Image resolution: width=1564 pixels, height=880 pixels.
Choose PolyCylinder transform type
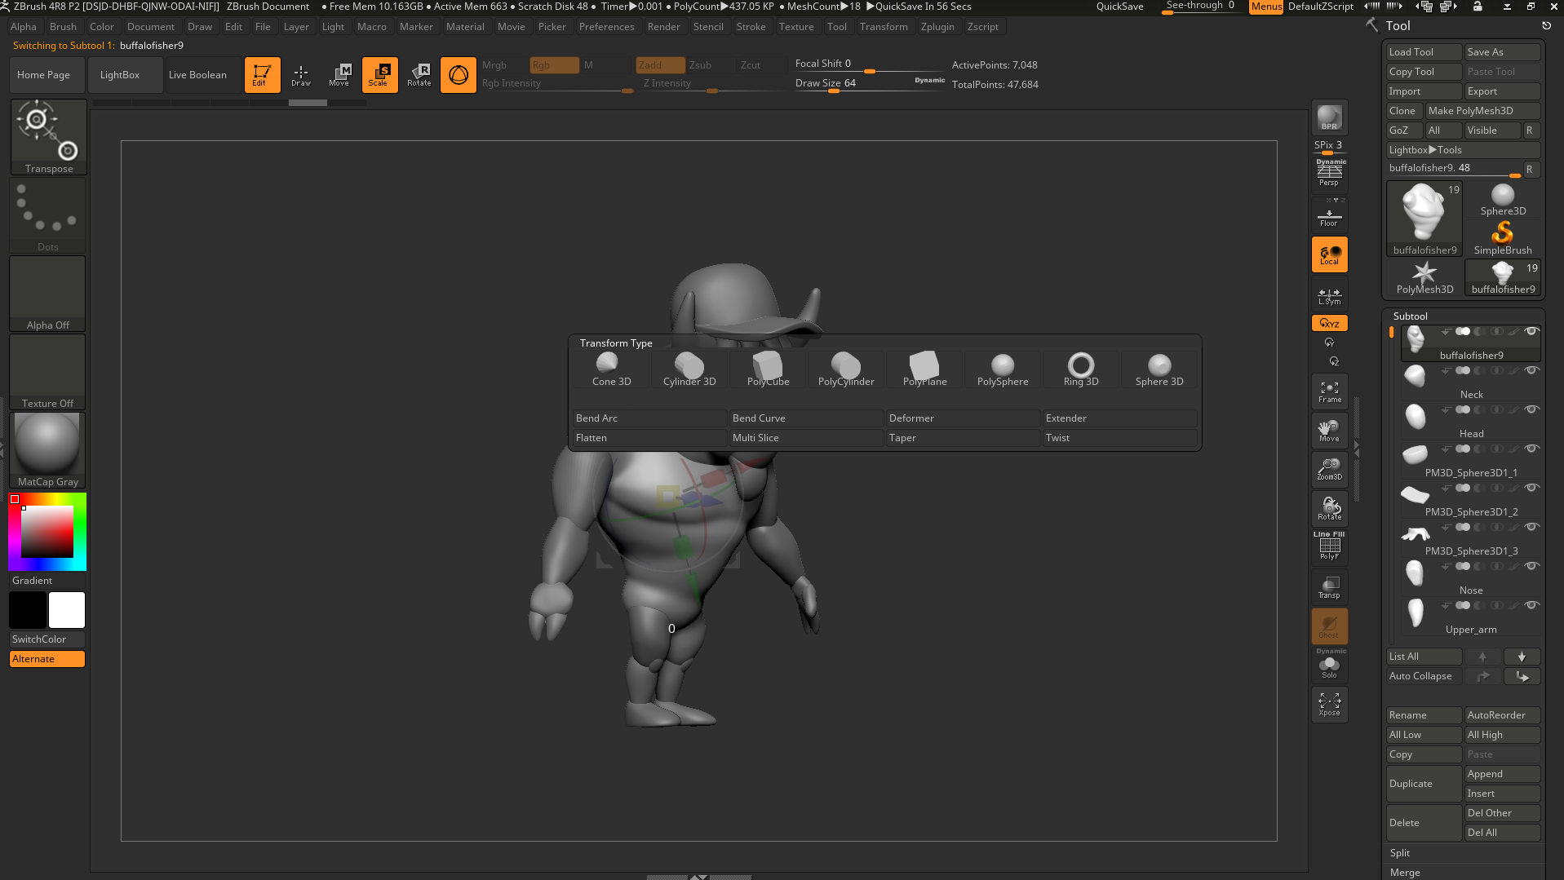click(846, 369)
